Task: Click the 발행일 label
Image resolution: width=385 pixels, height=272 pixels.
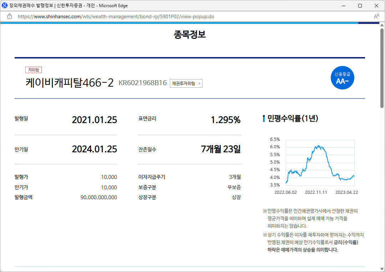Action: 21,118
